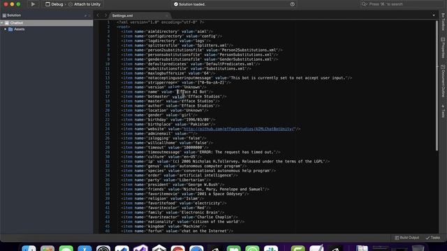Screen dimensions: 447x251
Task: Click the "chat on the Internet" value
Action: coord(204,231)
